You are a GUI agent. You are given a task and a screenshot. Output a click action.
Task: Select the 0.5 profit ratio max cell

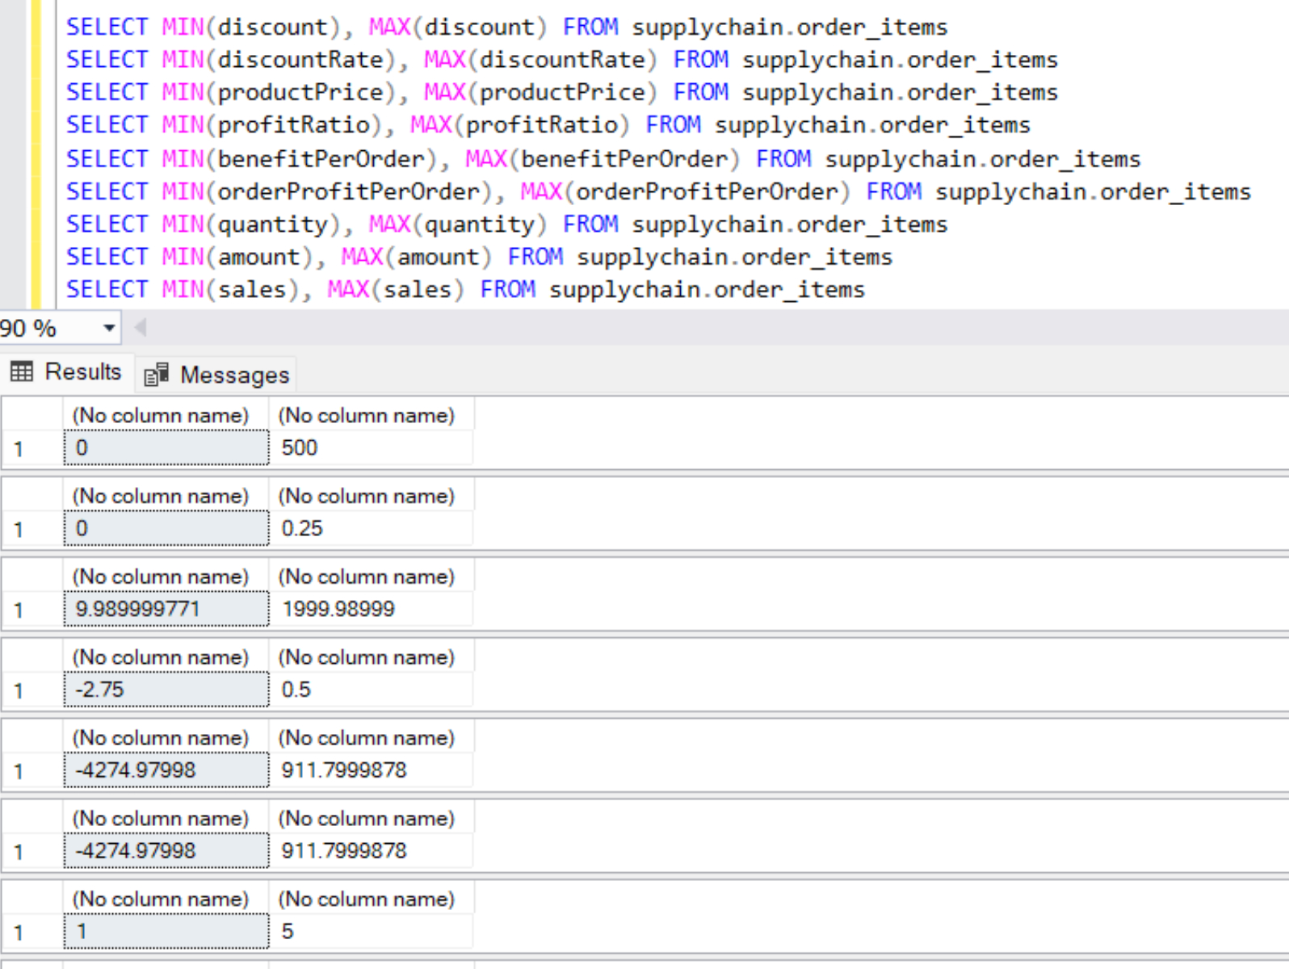click(x=370, y=690)
